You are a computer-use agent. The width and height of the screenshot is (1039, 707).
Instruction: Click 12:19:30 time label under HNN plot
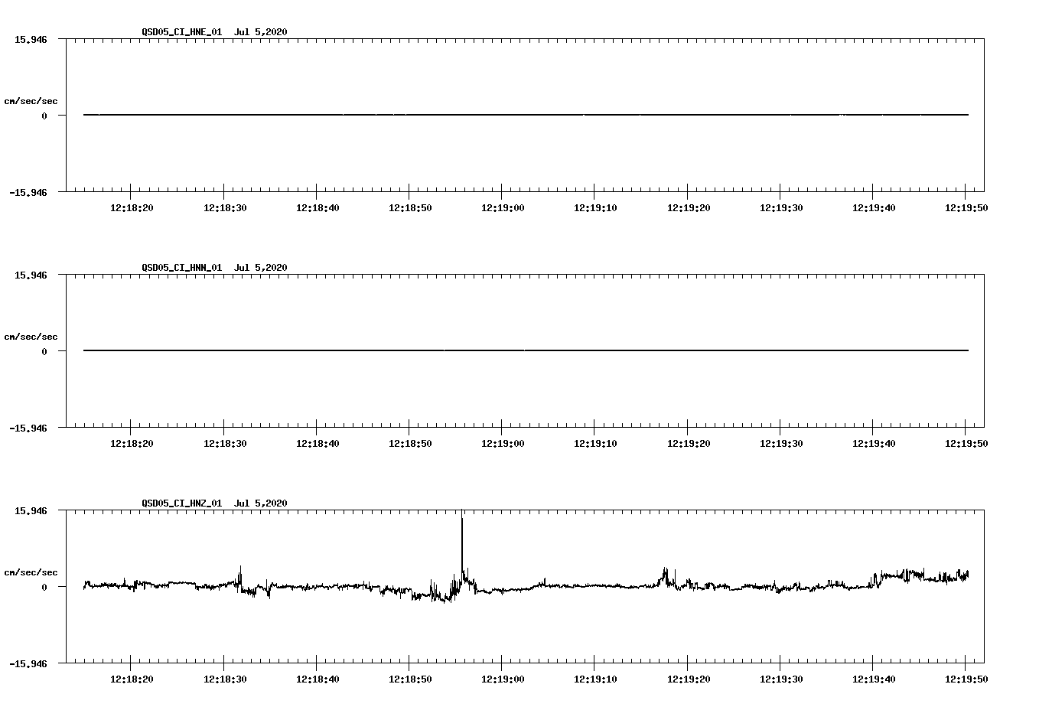click(780, 443)
